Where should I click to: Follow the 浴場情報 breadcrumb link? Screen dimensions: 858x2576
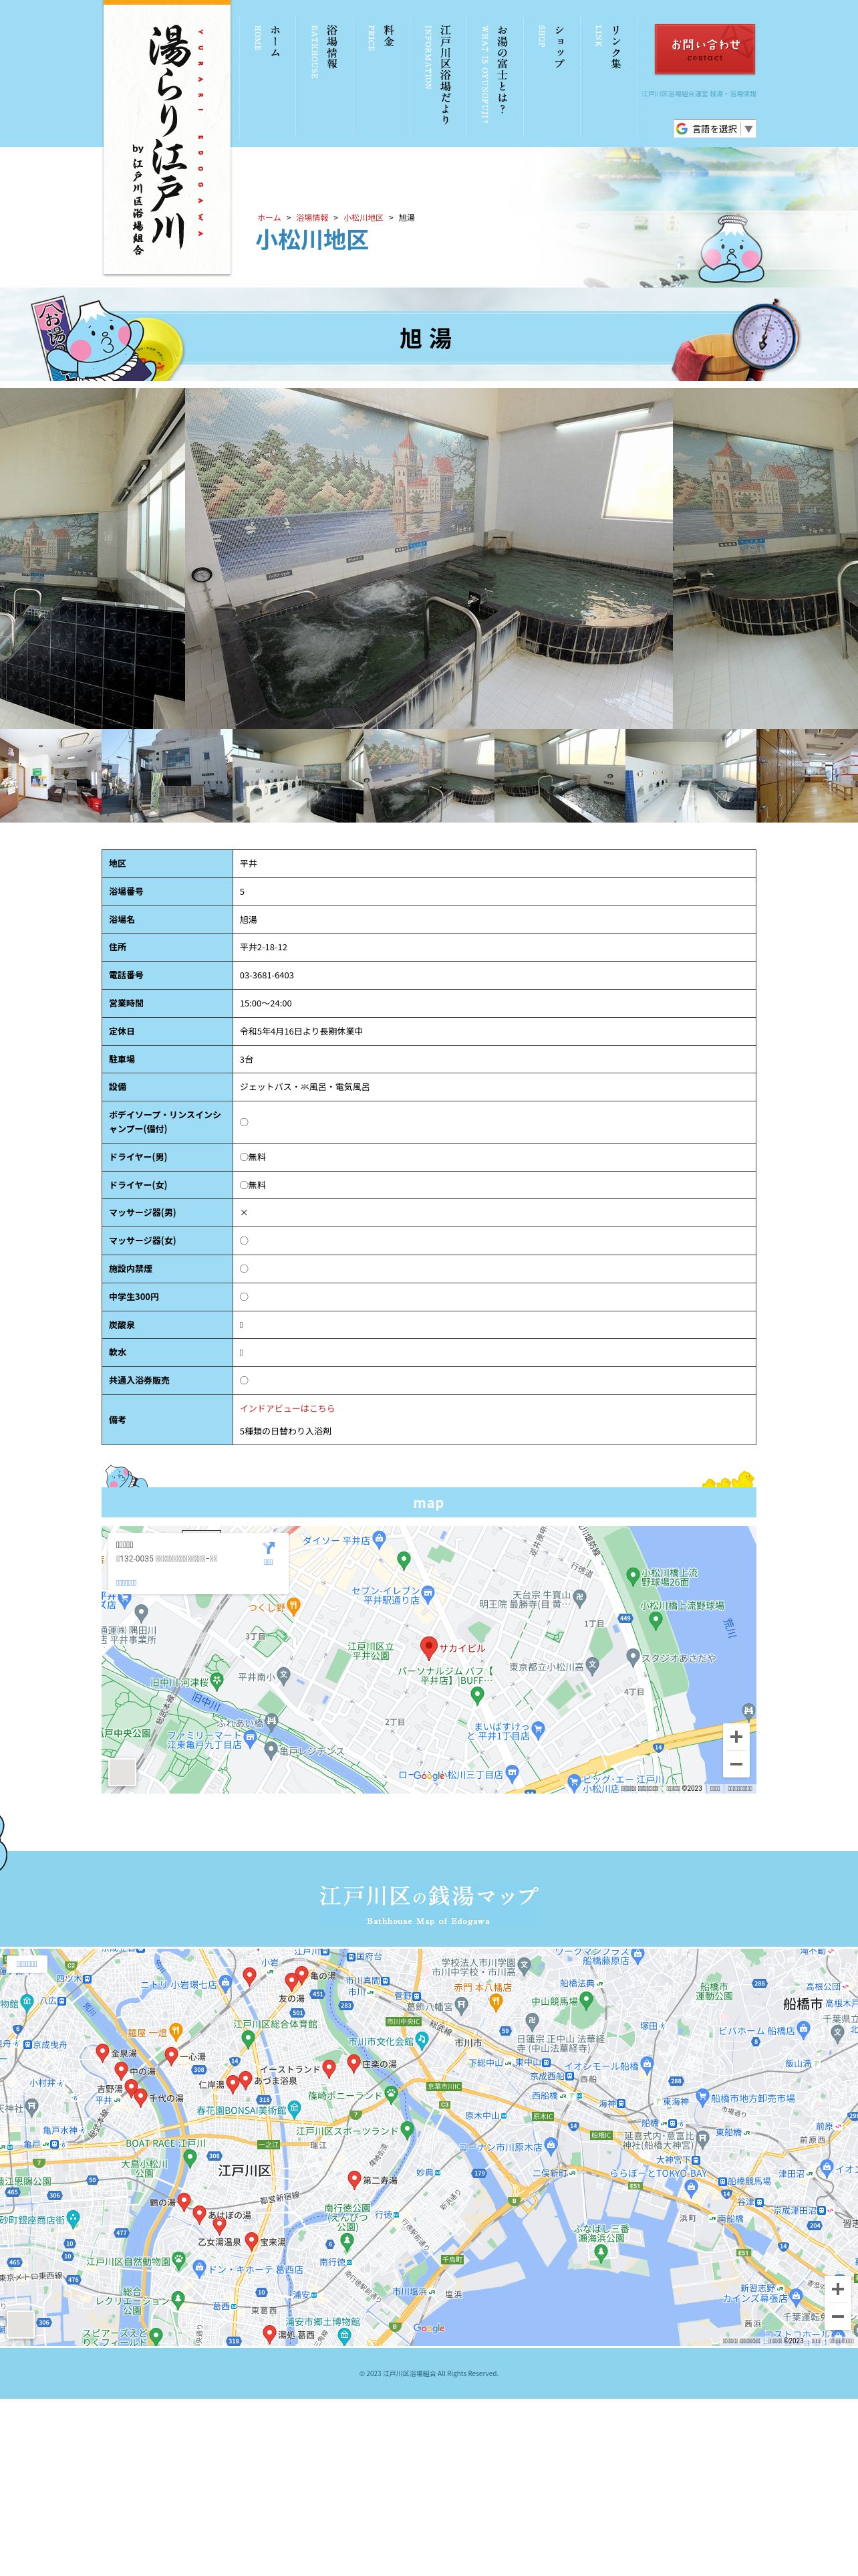point(311,217)
